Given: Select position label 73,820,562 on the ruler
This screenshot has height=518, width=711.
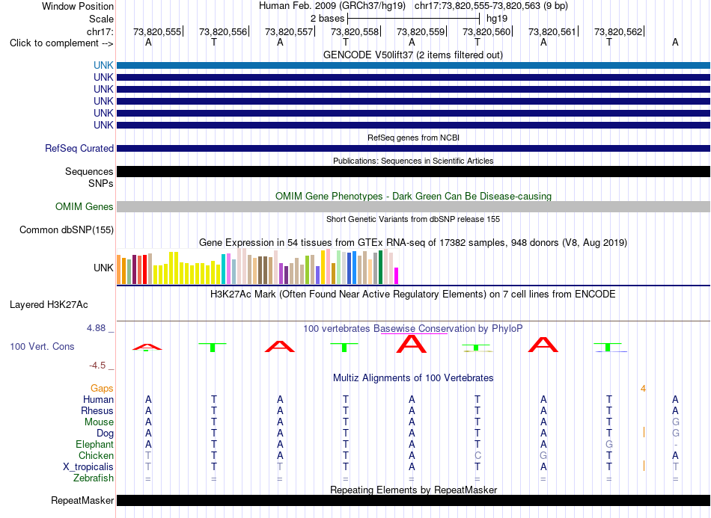Looking at the screenshot, I should 618,31.
